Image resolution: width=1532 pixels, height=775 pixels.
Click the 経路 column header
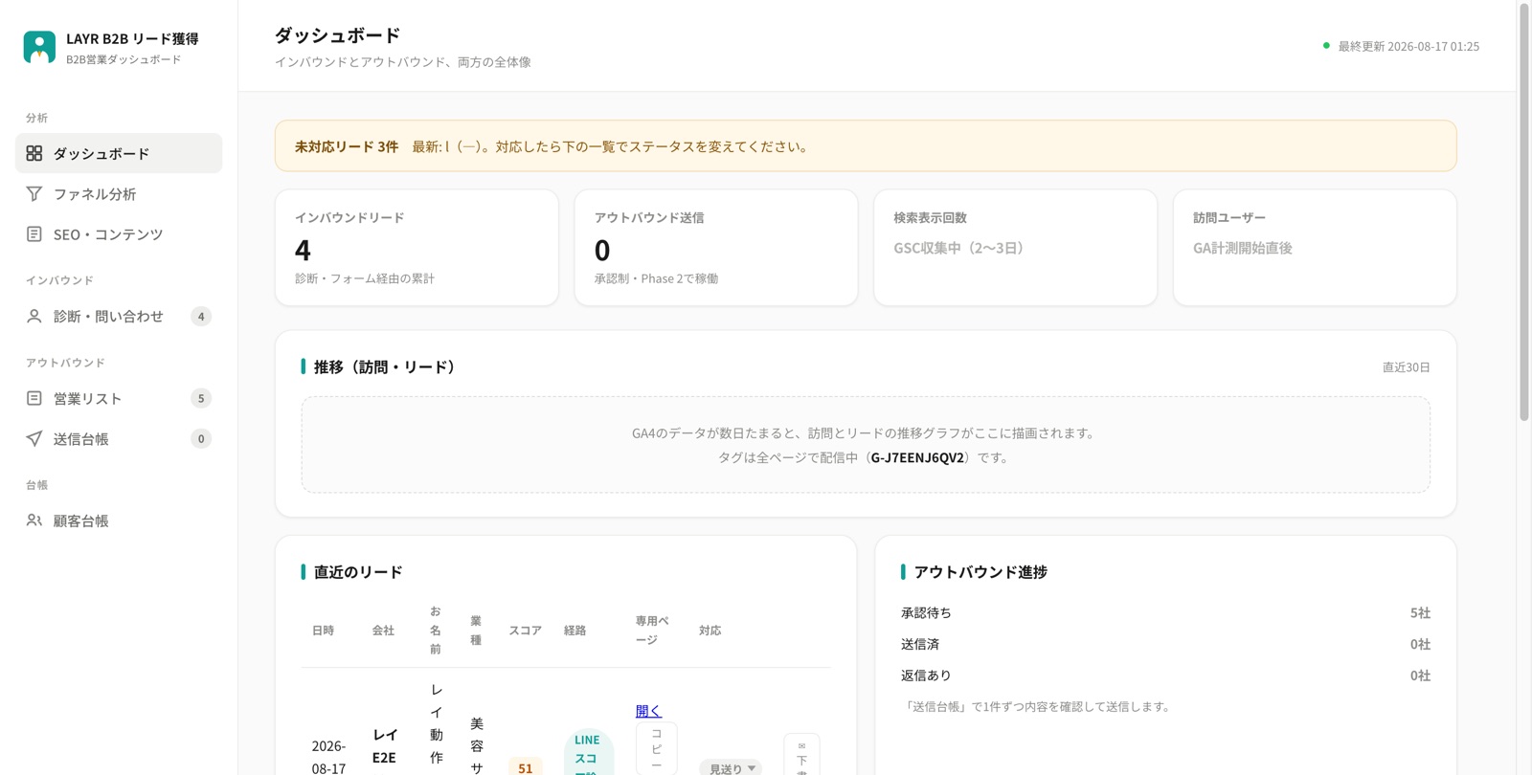point(574,631)
